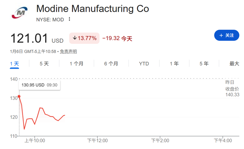Switch to the 1 个月 tab
244x149 pixels.
76,64
